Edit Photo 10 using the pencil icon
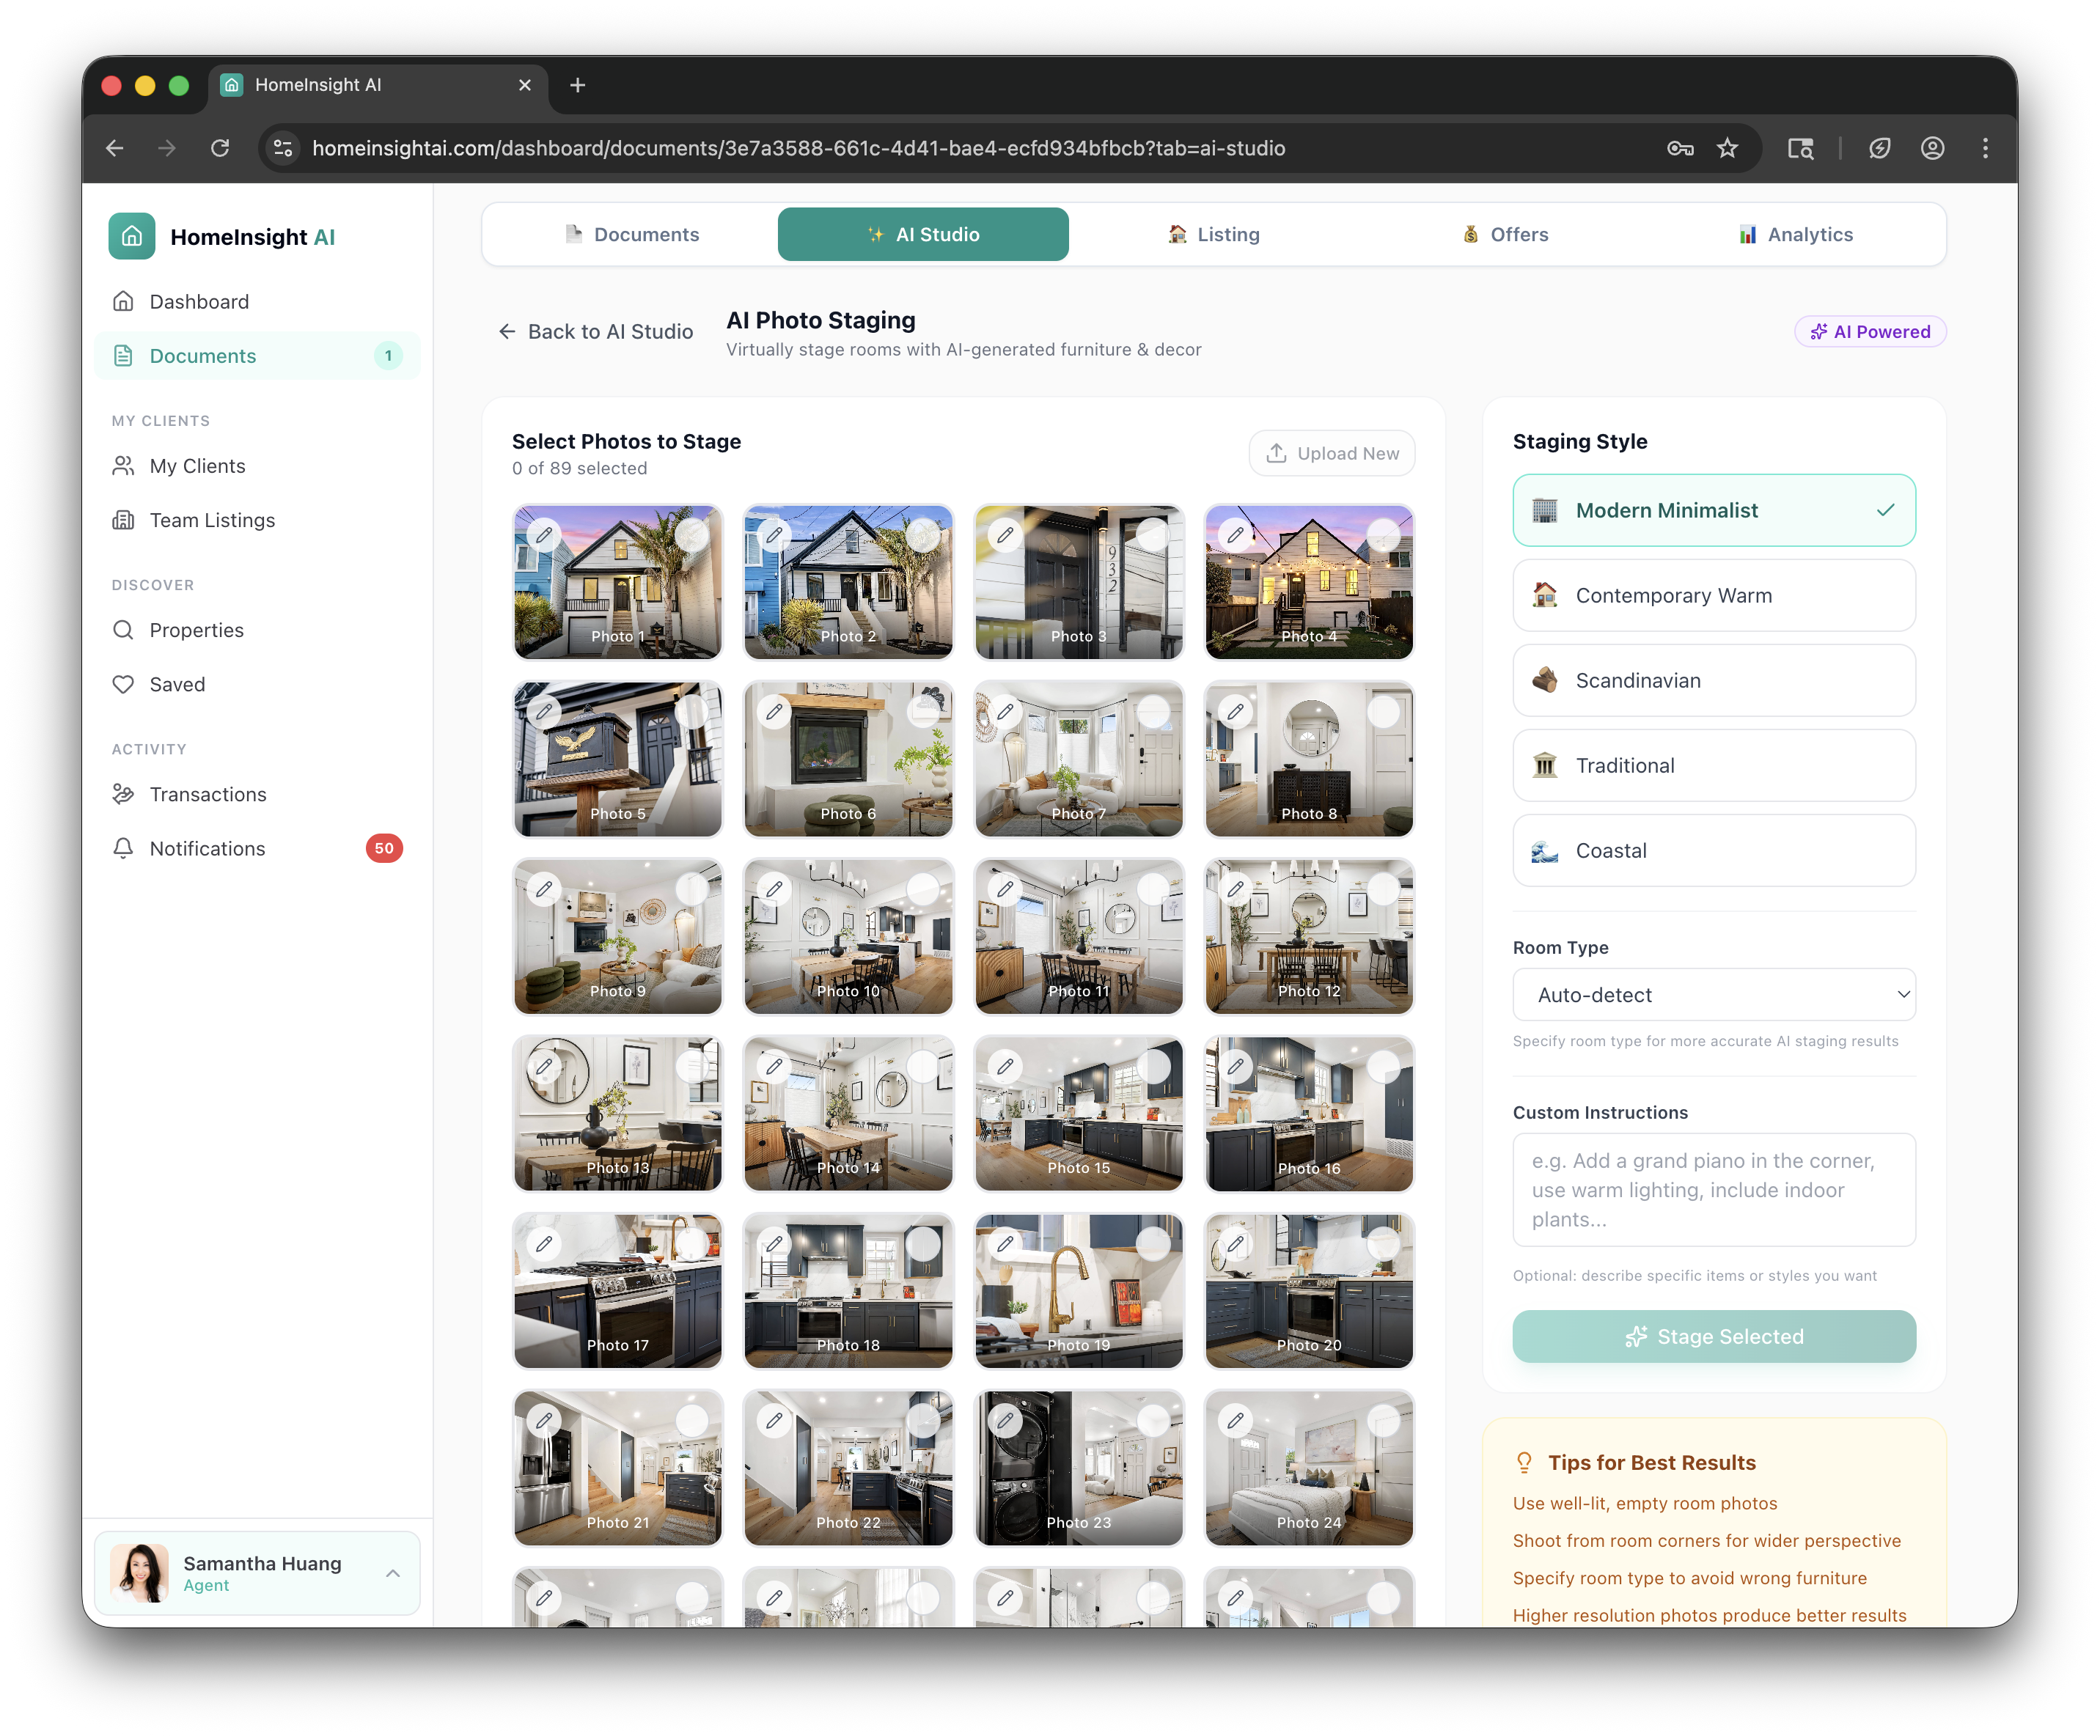The width and height of the screenshot is (2100, 1736). pyautogui.click(x=773, y=888)
